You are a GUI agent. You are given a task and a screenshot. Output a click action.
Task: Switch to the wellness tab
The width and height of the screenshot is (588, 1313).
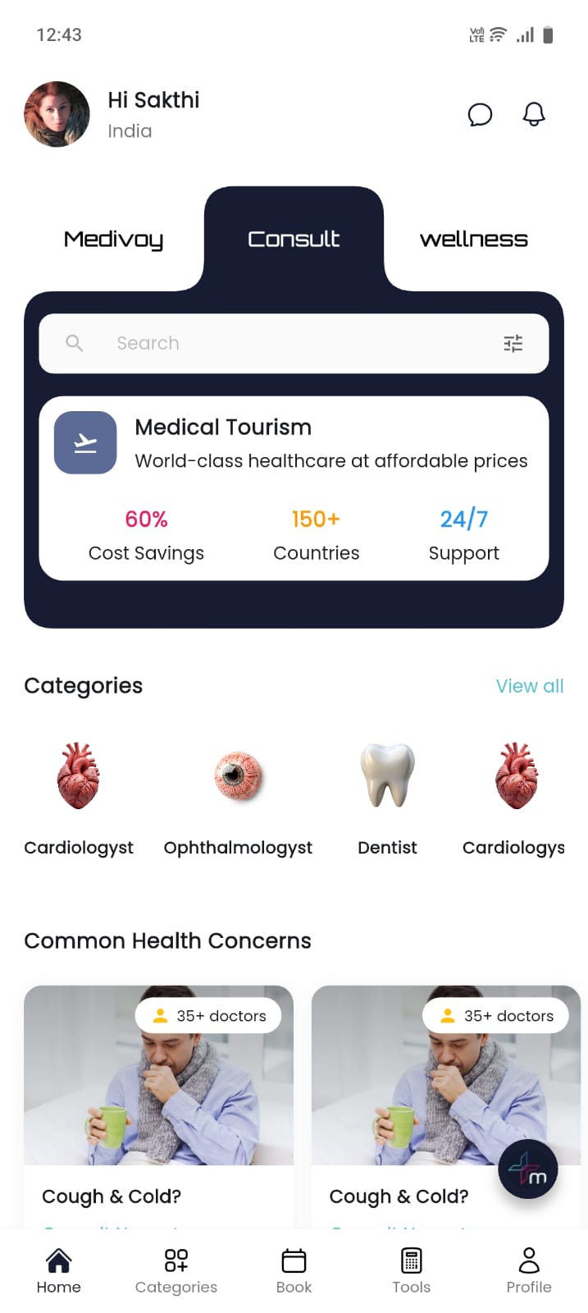[x=473, y=239]
